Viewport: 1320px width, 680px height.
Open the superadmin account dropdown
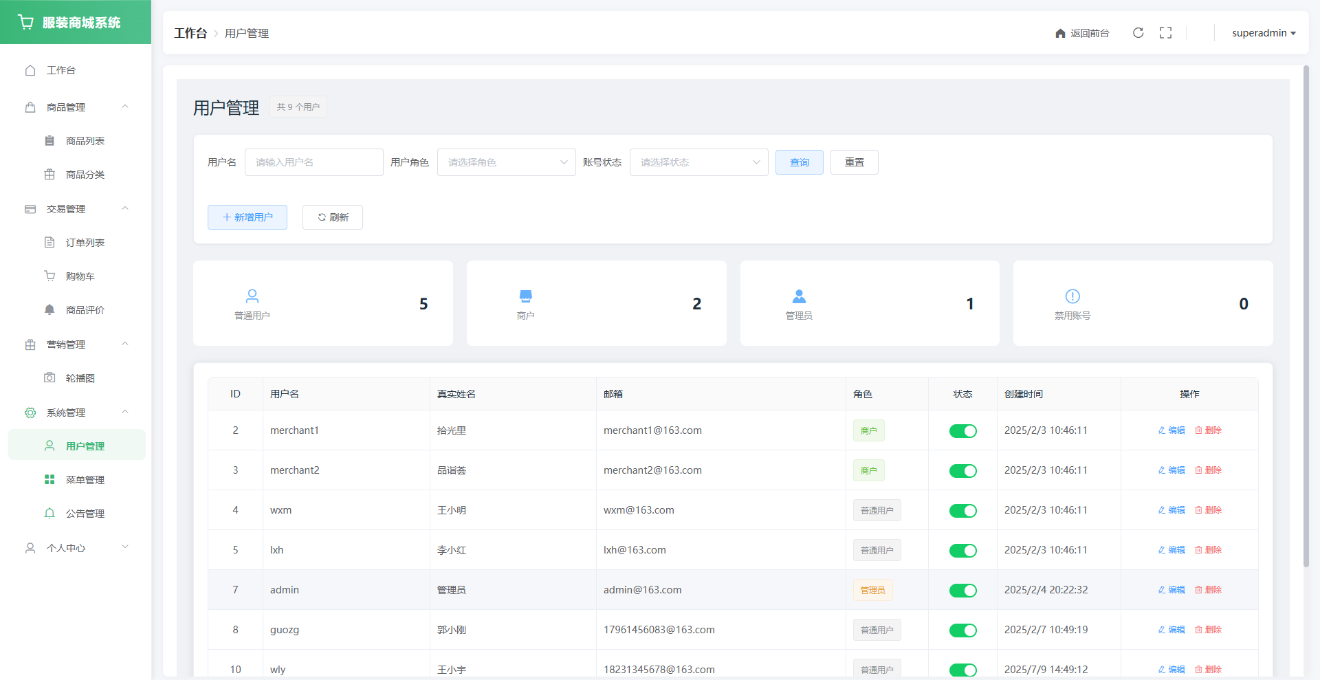pyautogui.click(x=1263, y=33)
